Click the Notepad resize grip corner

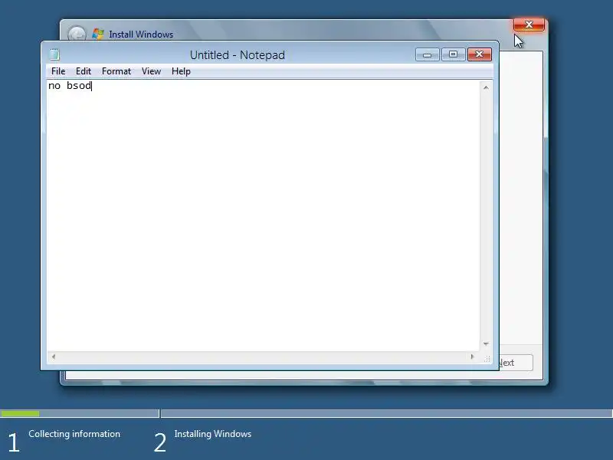point(487,359)
